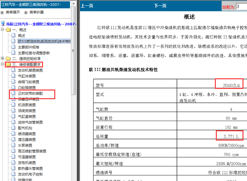Click the page icon beside 配气机构
247x181 pixels.
pos(13,128)
